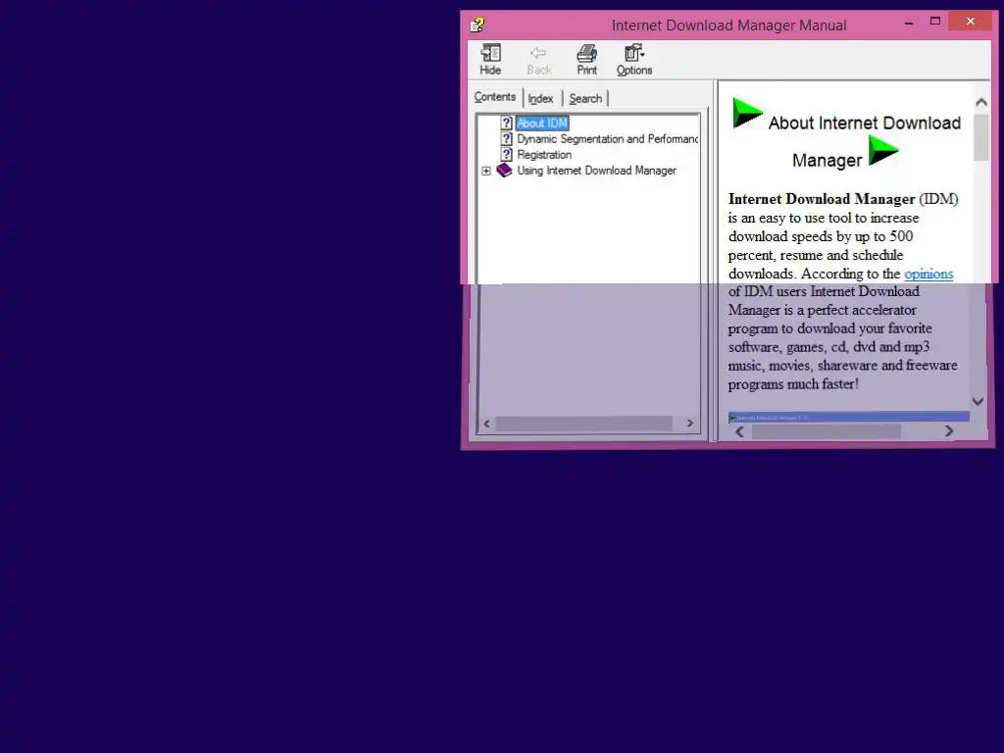
Task: Click the purple book icon in tree
Action: point(505,171)
